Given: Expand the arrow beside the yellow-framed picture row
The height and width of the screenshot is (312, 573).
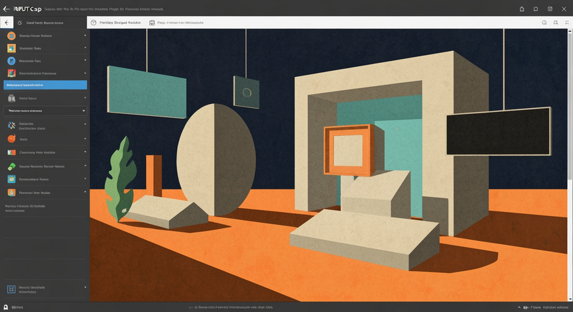Looking at the screenshot, I should pos(85,48).
